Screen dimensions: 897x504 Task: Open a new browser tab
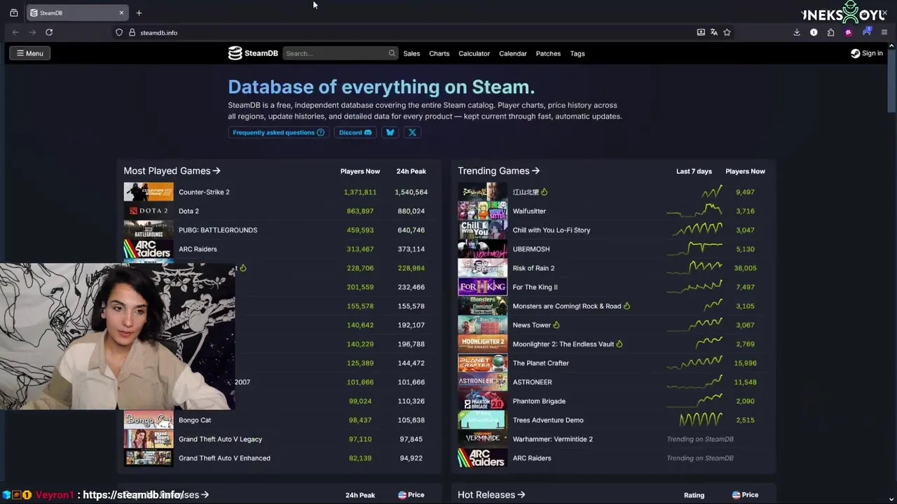click(x=139, y=13)
